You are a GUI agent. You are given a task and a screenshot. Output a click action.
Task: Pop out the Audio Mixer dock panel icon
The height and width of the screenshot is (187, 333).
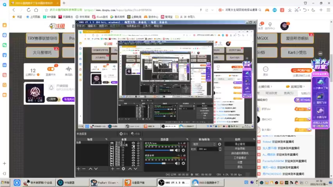(x=187, y=139)
